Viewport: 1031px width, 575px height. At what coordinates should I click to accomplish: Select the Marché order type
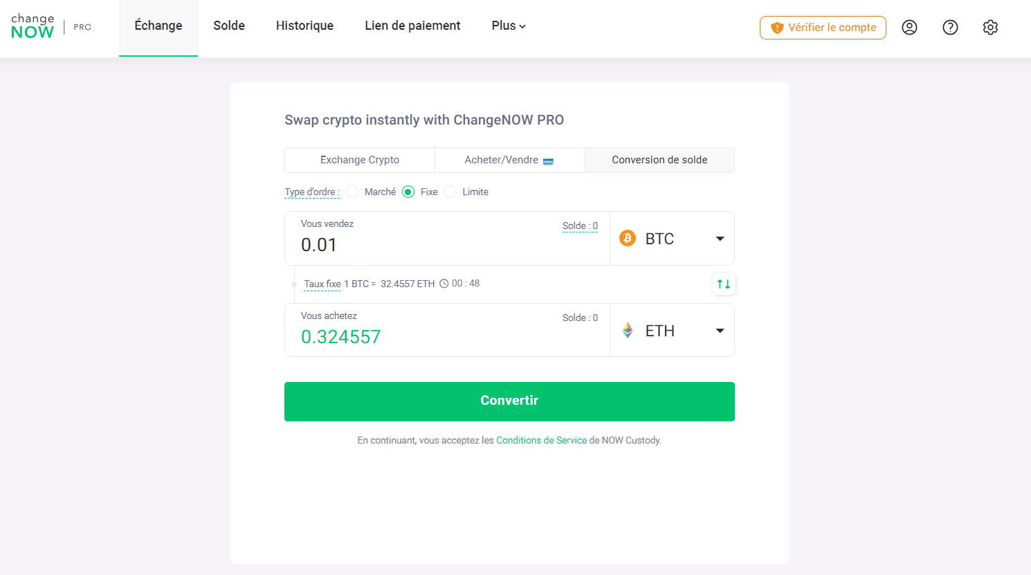[352, 192]
